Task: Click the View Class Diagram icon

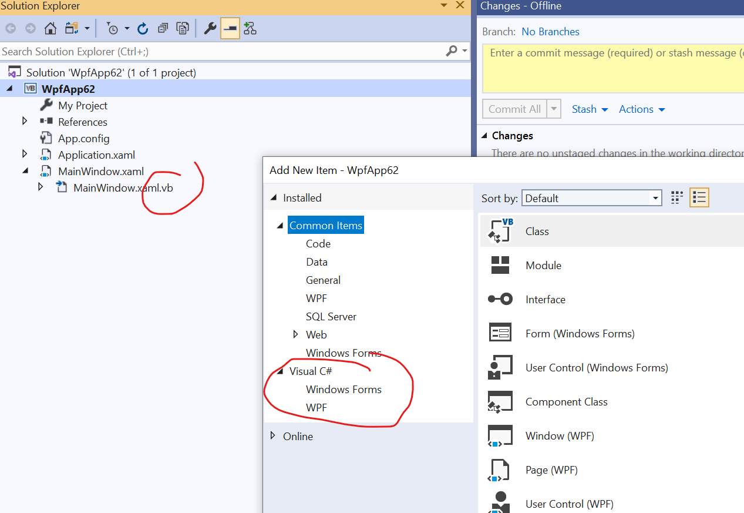Action: [250, 28]
